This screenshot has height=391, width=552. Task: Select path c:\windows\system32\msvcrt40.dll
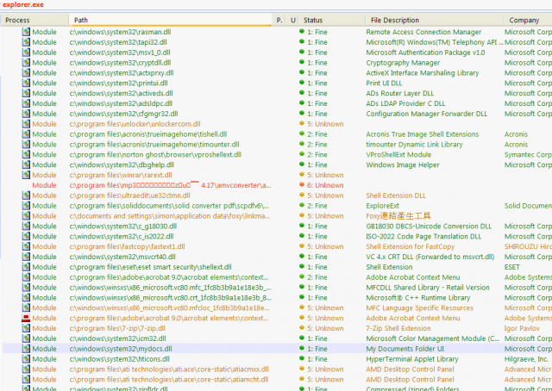pyautogui.click(x=122, y=257)
